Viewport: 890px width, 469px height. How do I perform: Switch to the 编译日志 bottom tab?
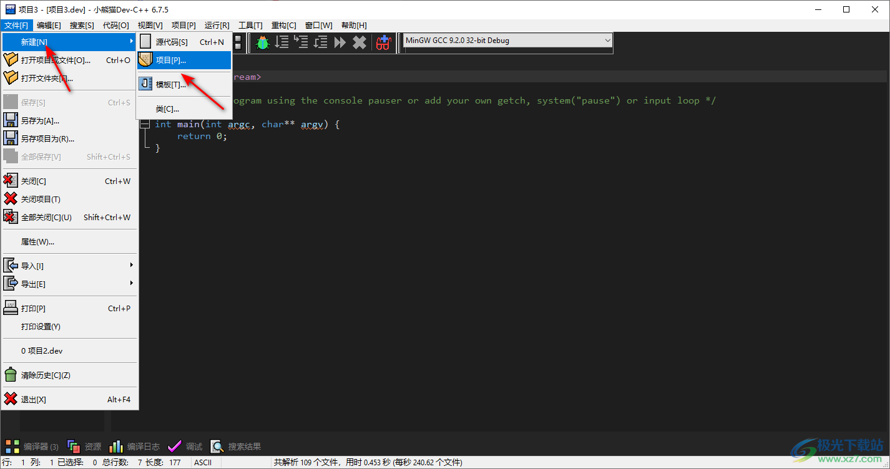[x=134, y=447]
